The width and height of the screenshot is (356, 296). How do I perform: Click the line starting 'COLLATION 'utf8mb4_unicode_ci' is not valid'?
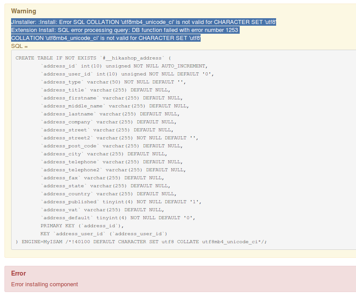click(x=106, y=38)
